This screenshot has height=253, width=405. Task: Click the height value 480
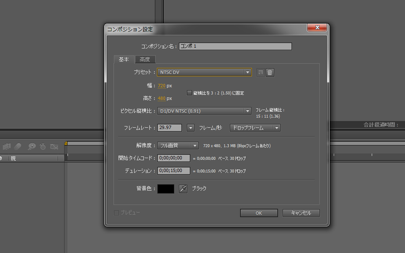162,98
